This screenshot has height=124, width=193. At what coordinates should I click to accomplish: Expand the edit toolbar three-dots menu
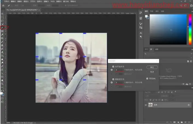[2, 87]
